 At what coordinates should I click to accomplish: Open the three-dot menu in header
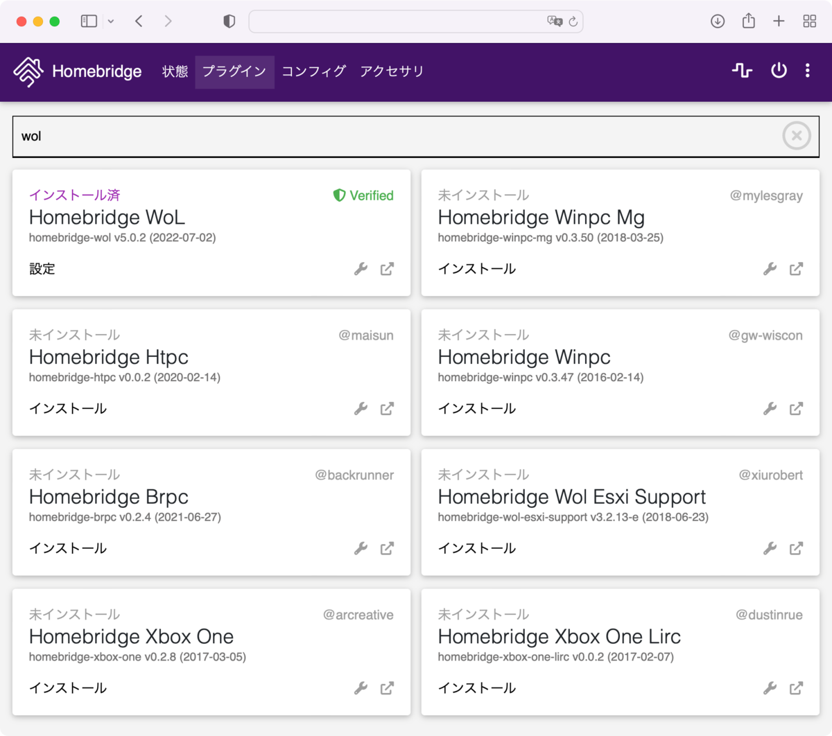tap(807, 71)
